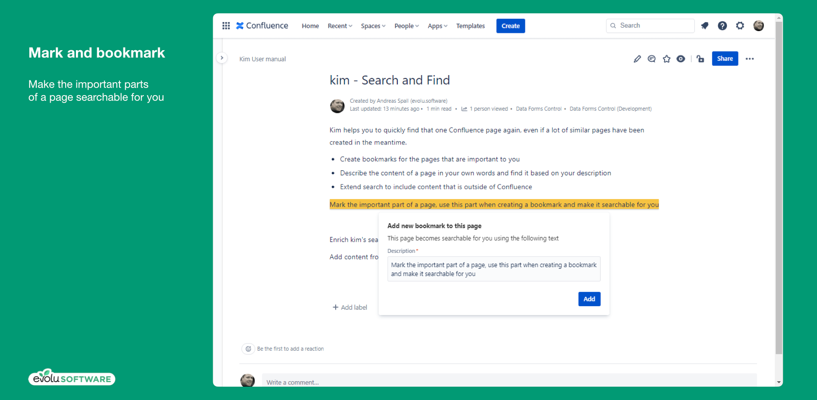Click 'Be the first to add a reaction' text

coord(290,349)
